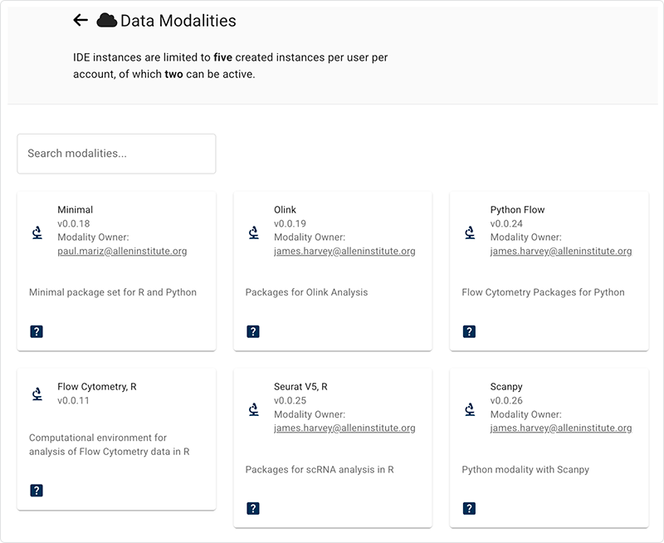Click the microscope icon on Scanpy card
Viewport: 664px width, 543px height.
pos(471,409)
